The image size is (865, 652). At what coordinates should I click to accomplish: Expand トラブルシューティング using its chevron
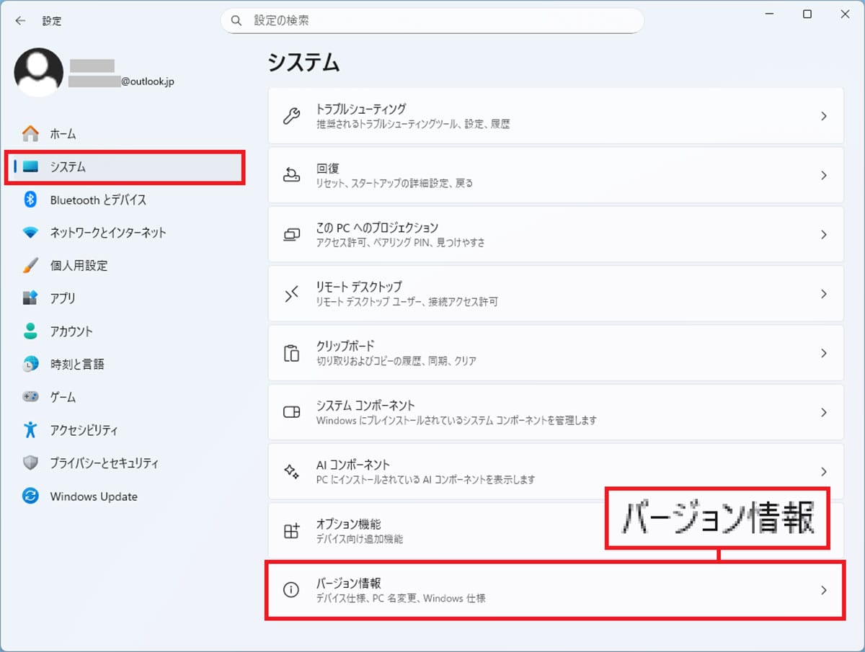point(824,116)
